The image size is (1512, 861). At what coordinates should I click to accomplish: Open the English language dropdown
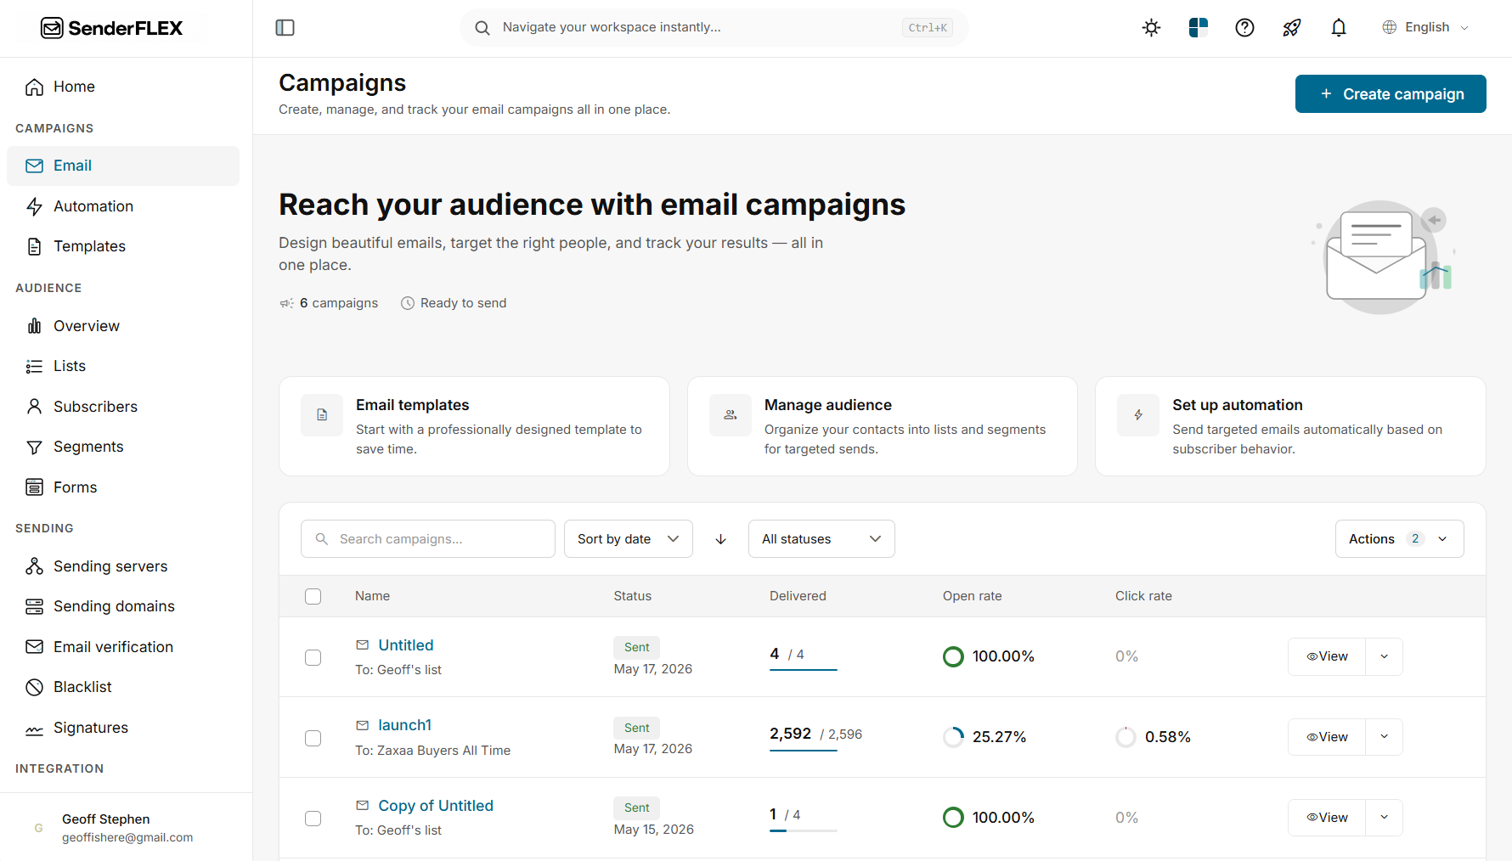pyautogui.click(x=1426, y=27)
